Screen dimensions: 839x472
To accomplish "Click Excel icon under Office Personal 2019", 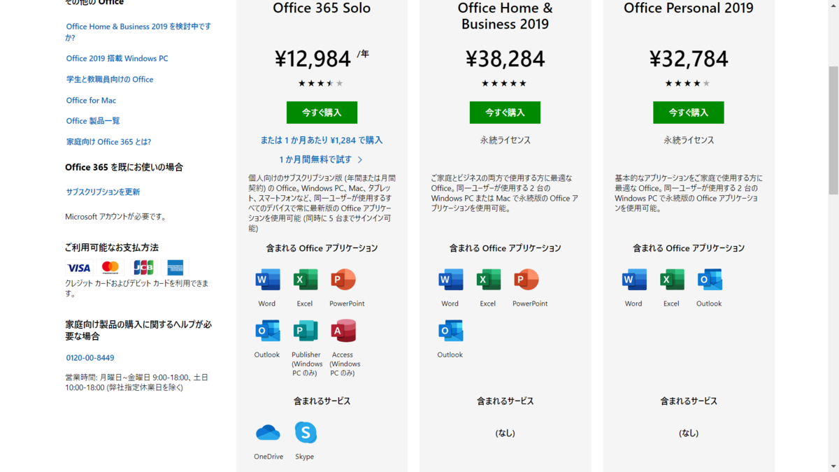I will click(x=672, y=280).
